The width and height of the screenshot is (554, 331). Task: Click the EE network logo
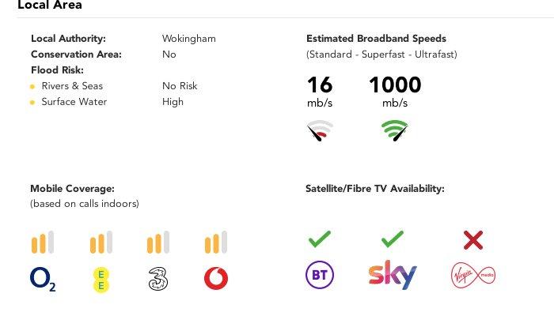coord(101,280)
